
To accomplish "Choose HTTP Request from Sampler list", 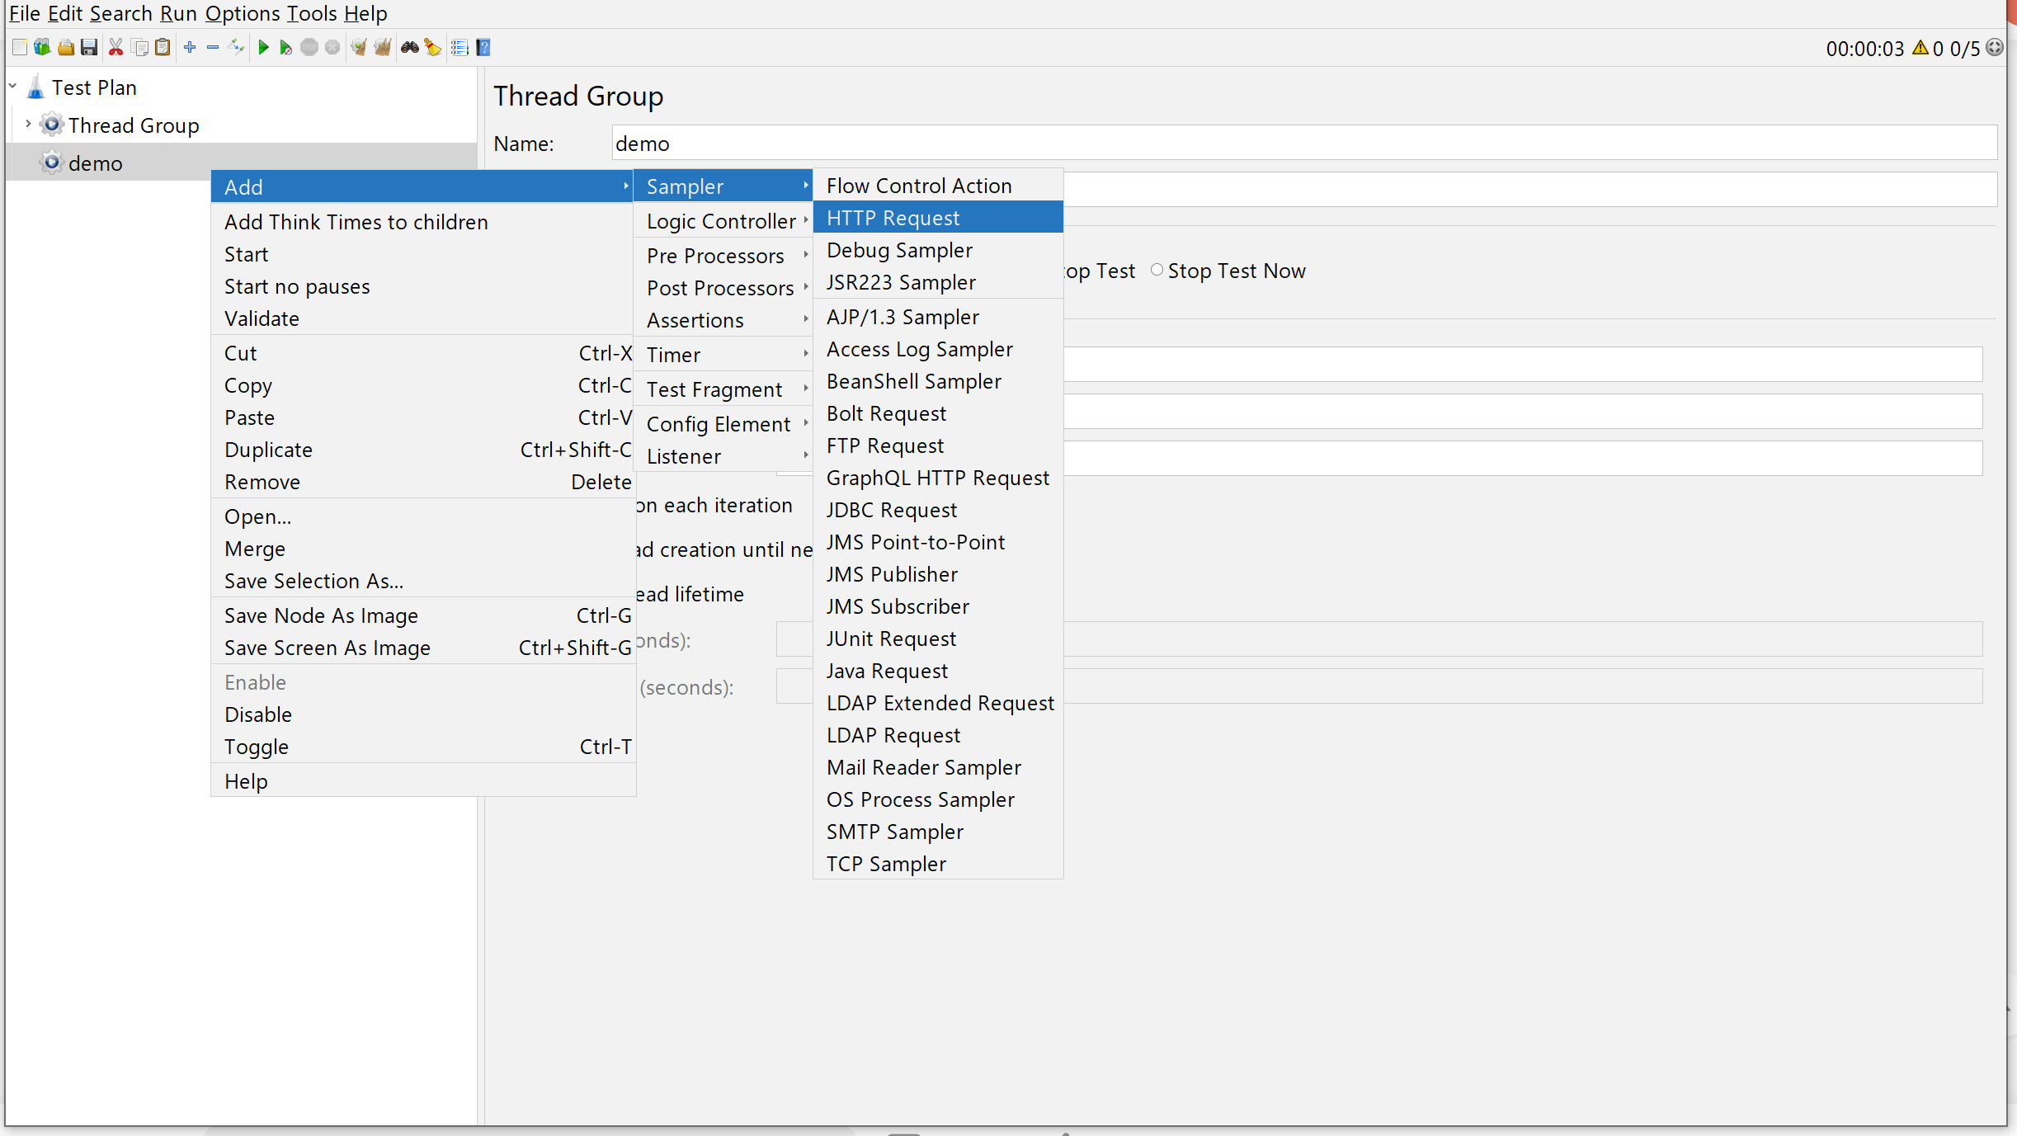I will (938, 218).
